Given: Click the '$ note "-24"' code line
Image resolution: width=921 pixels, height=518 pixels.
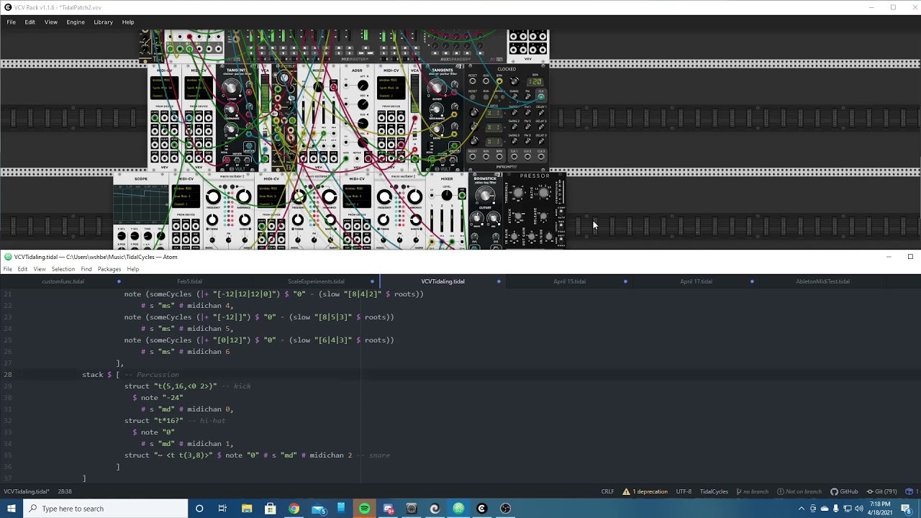Looking at the screenshot, I should click(x=158, y=398).
